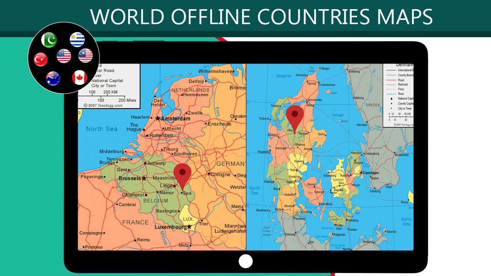Click the Rotterdam city label

(161, 136)
